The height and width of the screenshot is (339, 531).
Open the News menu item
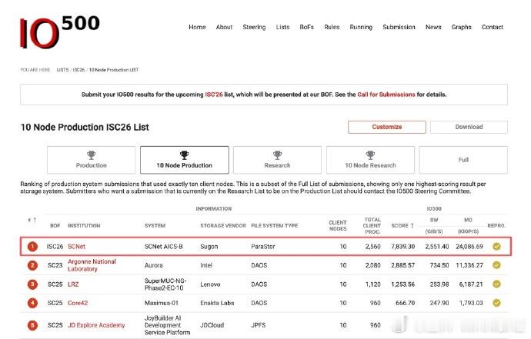[x=433, y=27]
